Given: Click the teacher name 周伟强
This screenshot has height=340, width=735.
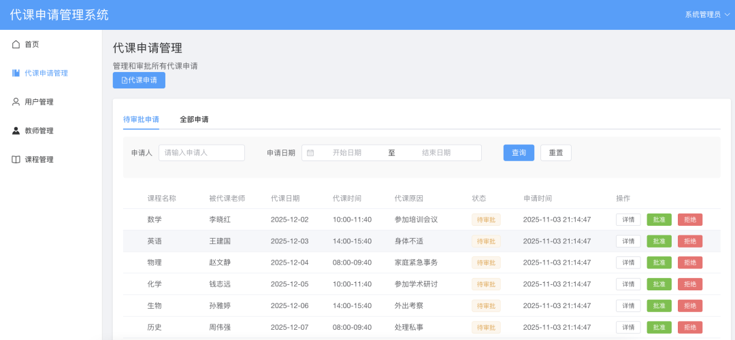Looking at the screenshot, I should pos(220,327).
